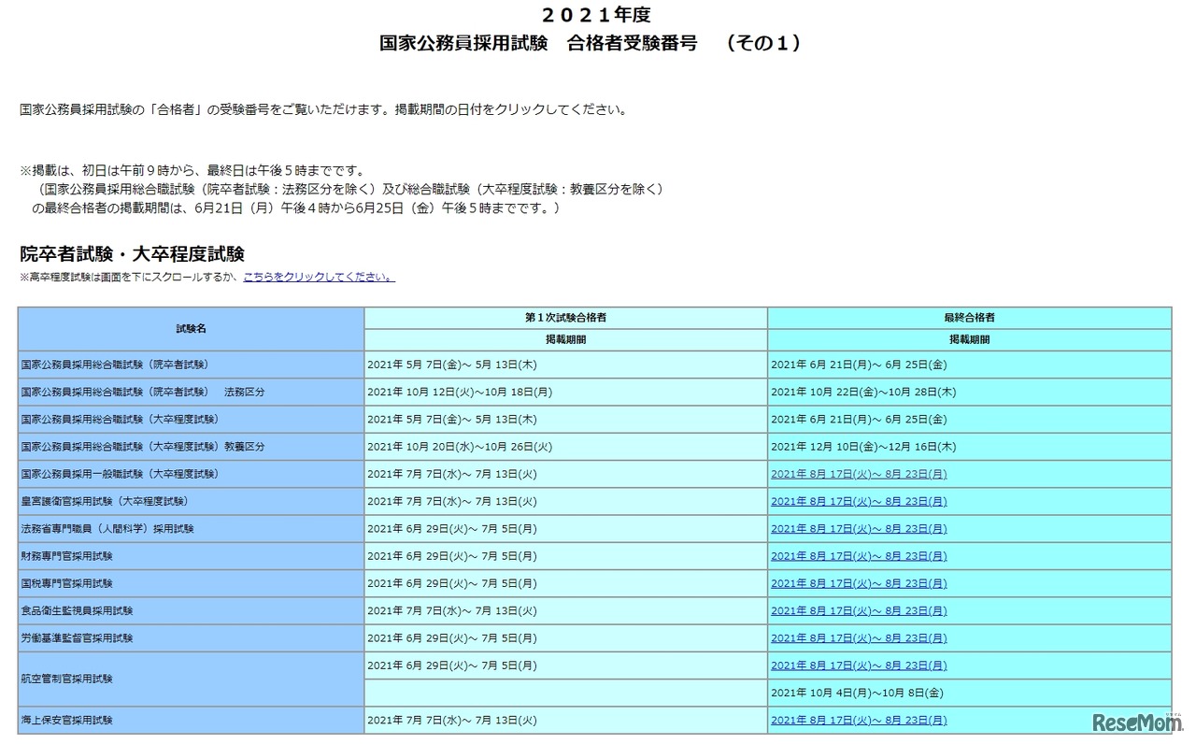Open the こちらをクリックしてください link
This screenshot has height=744, width=1196.
pos(319,278)
